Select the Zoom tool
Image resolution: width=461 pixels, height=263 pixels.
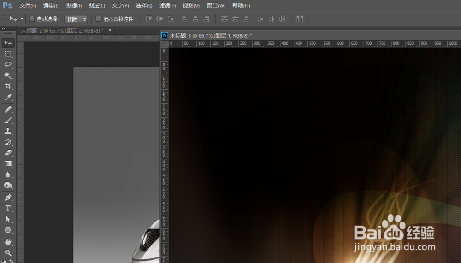click(8, 253)
